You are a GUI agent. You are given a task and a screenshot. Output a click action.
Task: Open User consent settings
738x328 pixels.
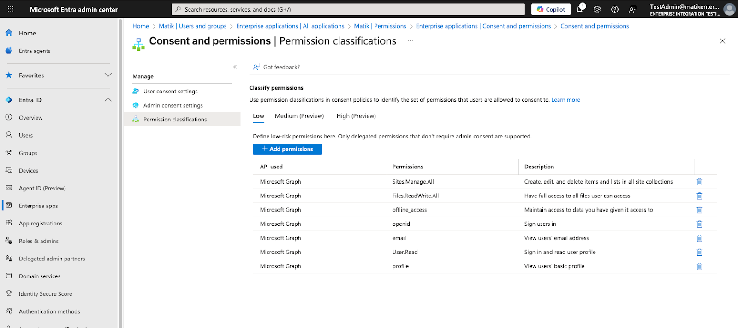(x=170, y=92)
